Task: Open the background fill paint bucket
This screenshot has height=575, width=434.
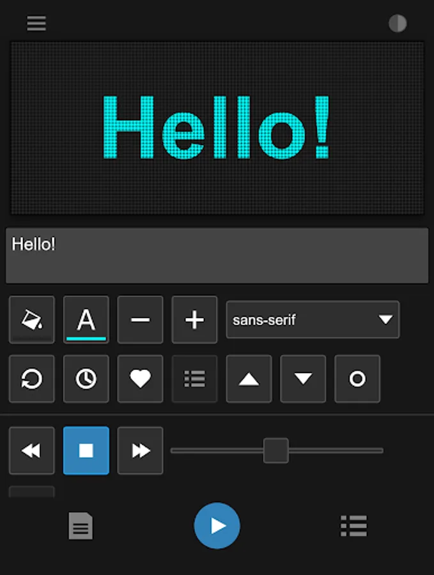Action: click(x=32, y=320)
